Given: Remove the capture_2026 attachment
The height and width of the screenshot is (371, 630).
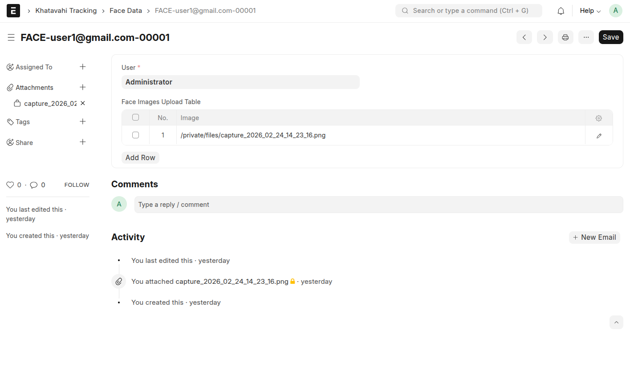Looking at the screenshot, I should pos(82,103).
